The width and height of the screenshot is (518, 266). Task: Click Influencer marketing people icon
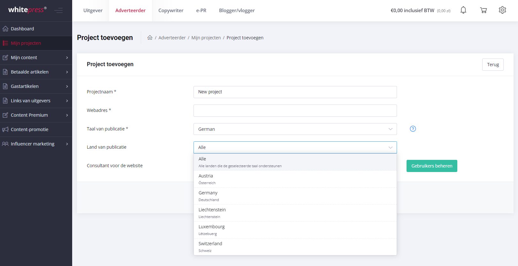coord(5,144)
